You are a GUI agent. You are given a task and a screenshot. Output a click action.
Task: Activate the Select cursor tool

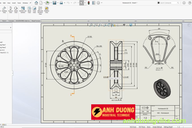81,3
